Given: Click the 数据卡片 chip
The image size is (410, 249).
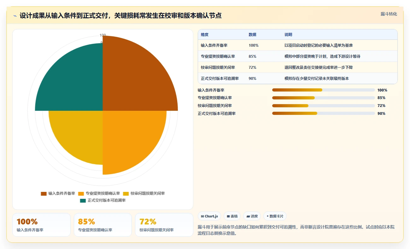Looking at the screenshot, I should (x=275, y=216).
